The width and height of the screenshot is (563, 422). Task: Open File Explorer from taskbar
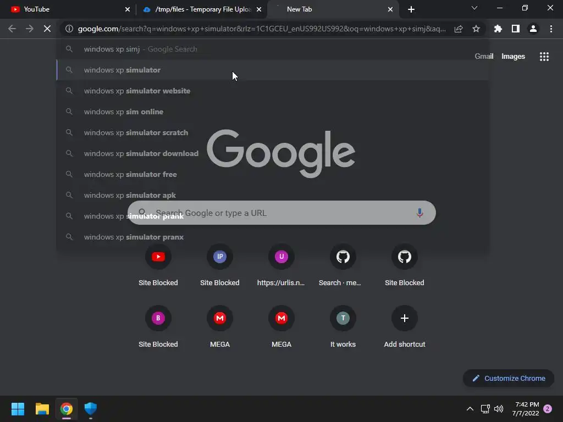click(x=42, y=409)
